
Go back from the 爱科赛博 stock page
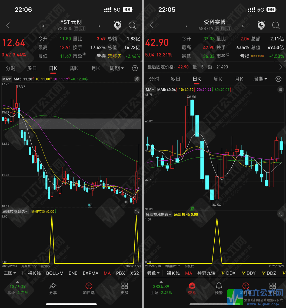click(151, 25)
